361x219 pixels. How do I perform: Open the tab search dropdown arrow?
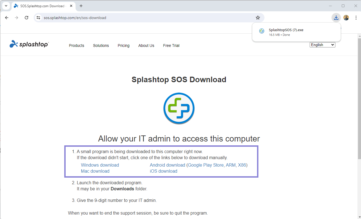6,6
